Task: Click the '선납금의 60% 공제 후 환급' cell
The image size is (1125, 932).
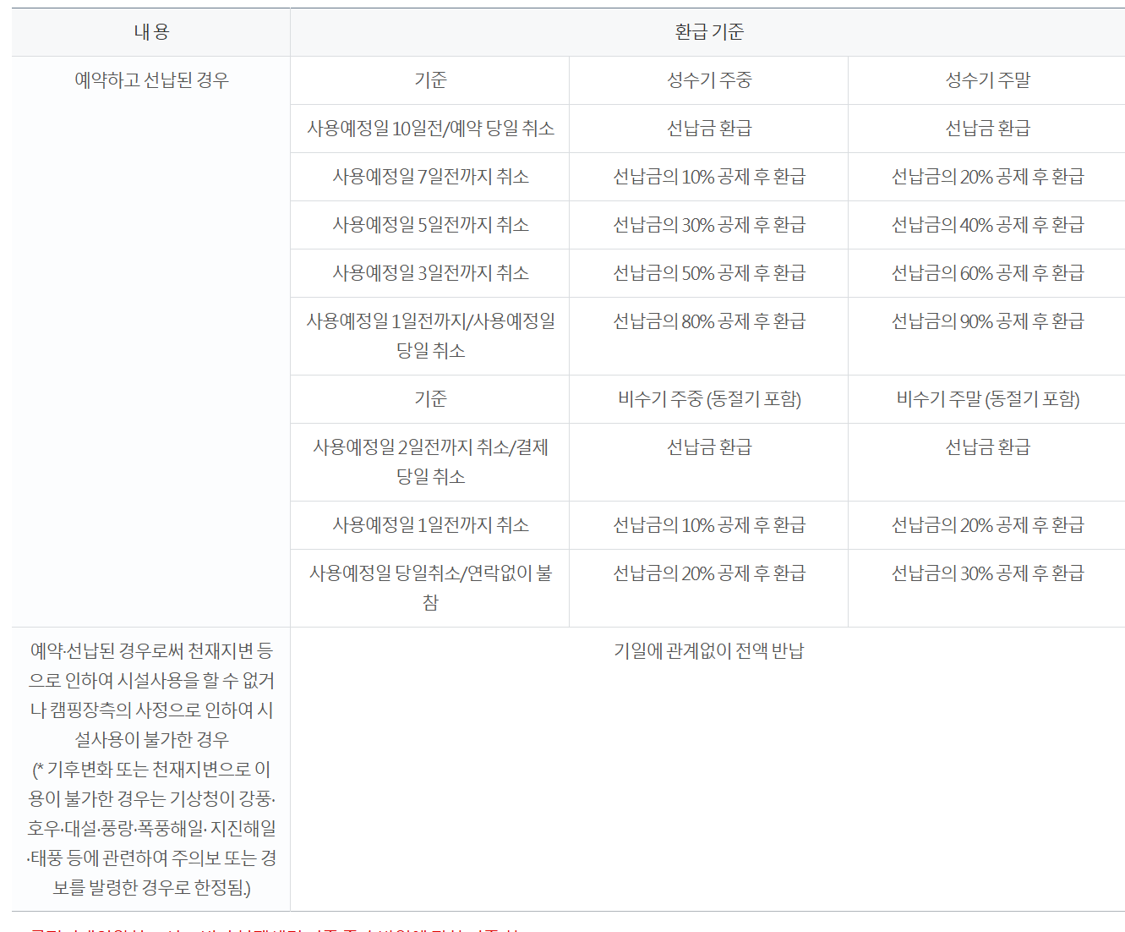Action: point(987,273)
